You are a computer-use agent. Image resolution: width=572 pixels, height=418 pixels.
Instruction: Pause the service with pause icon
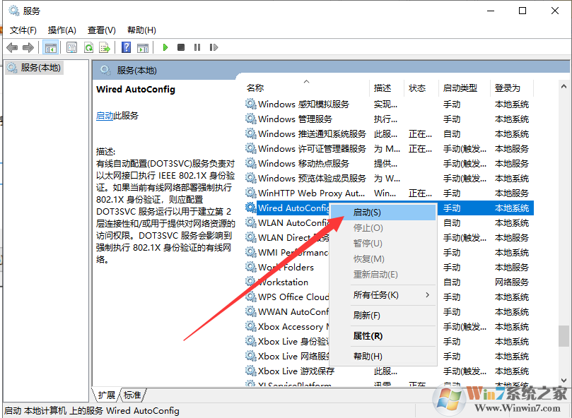197,47
